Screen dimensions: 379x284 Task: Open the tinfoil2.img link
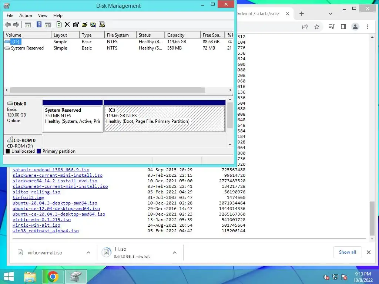tap(28, 197)
